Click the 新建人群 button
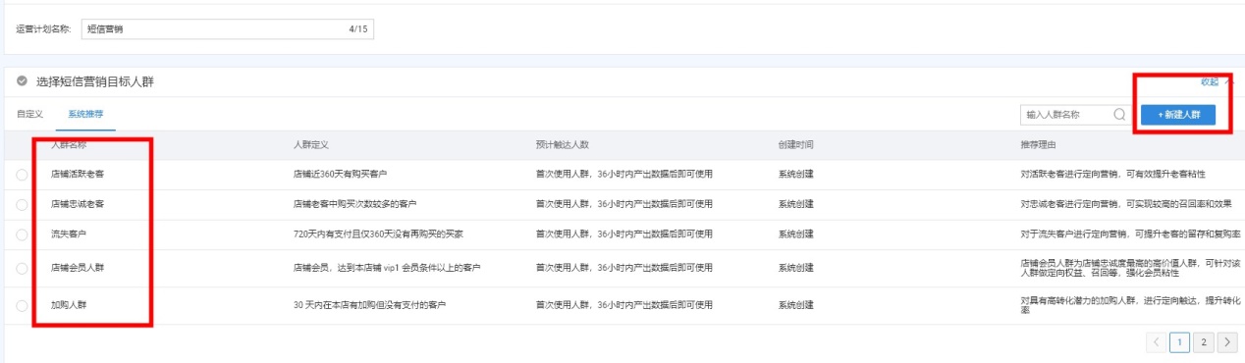The image size is (1245, 363). coord(1185,115)
